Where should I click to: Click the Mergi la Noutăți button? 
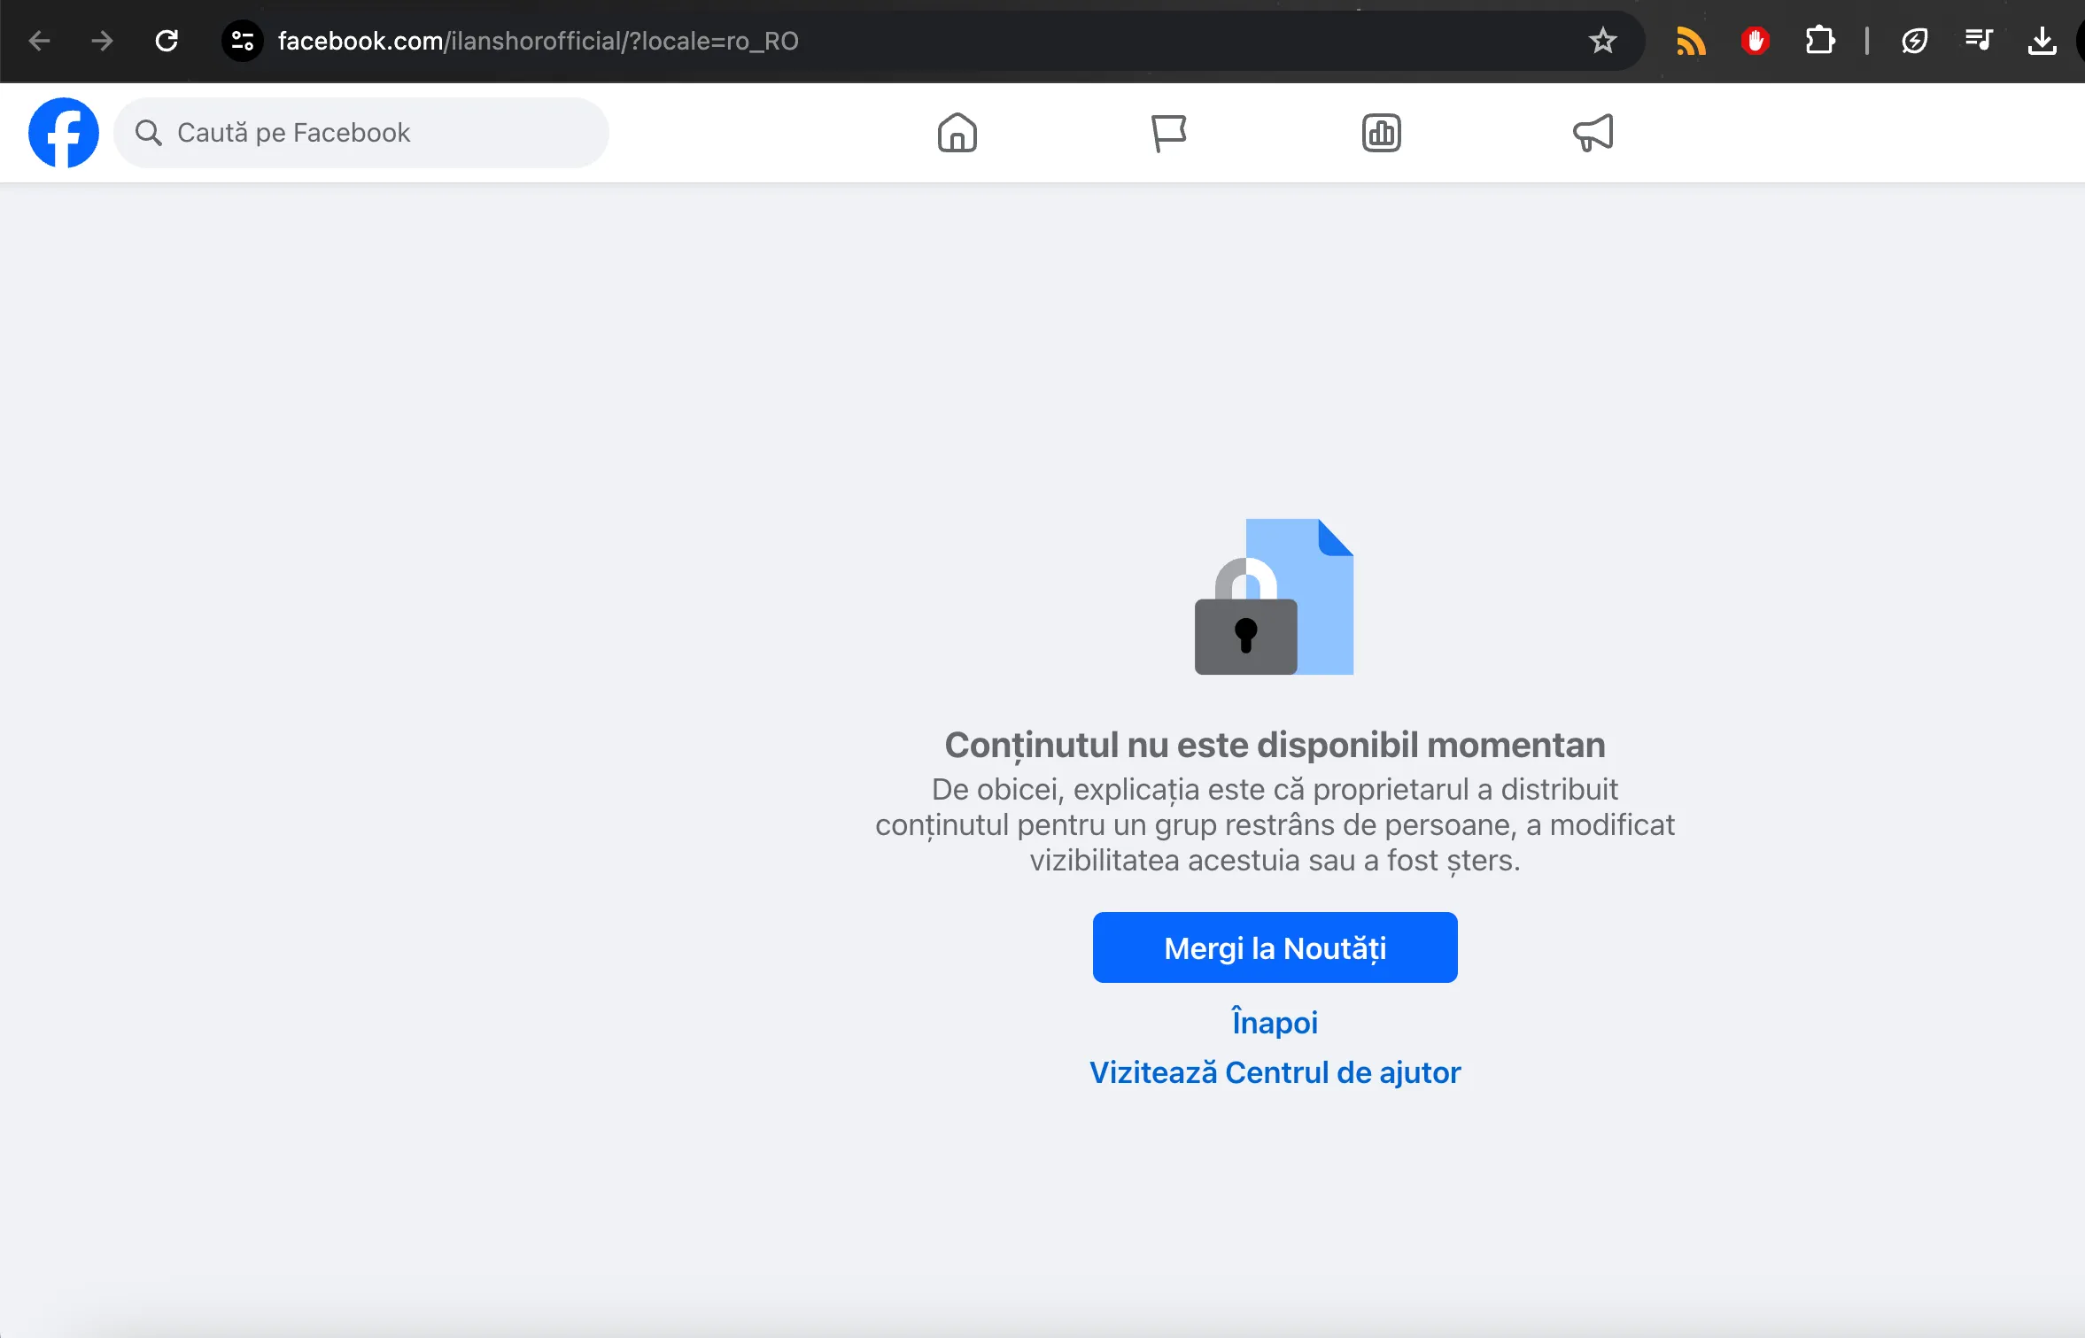[1275, 947]
